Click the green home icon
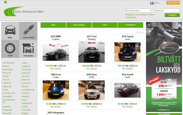Screen dimensions: 183x115 coord(5,2)
